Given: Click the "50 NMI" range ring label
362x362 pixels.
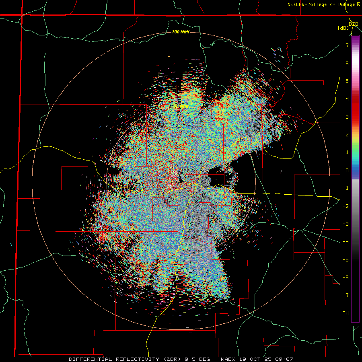Looking at the screenshot, I should [181, 107].
